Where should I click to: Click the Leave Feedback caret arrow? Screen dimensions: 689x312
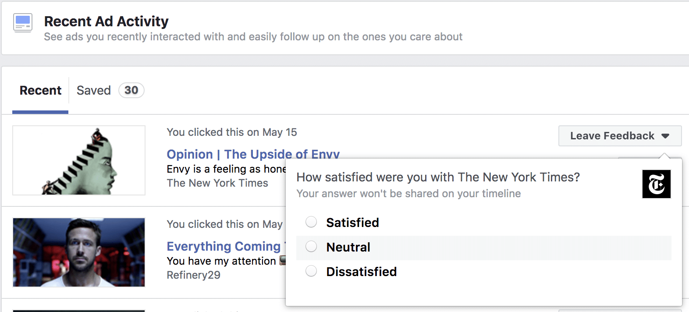665,136
